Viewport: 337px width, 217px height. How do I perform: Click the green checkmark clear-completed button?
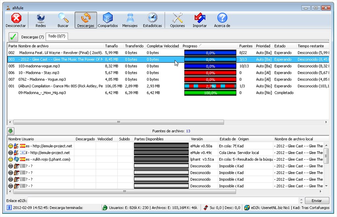[x=13, y=37]
